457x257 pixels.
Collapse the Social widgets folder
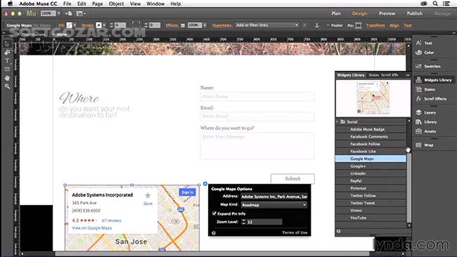coord(337,121)
